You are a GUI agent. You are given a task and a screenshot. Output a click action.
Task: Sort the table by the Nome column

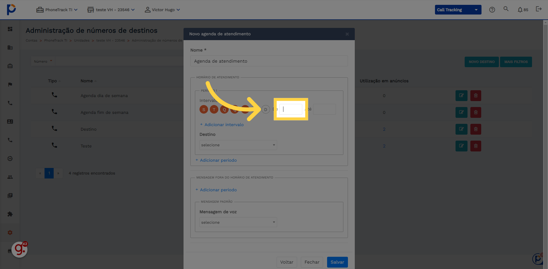pos(88,81)
